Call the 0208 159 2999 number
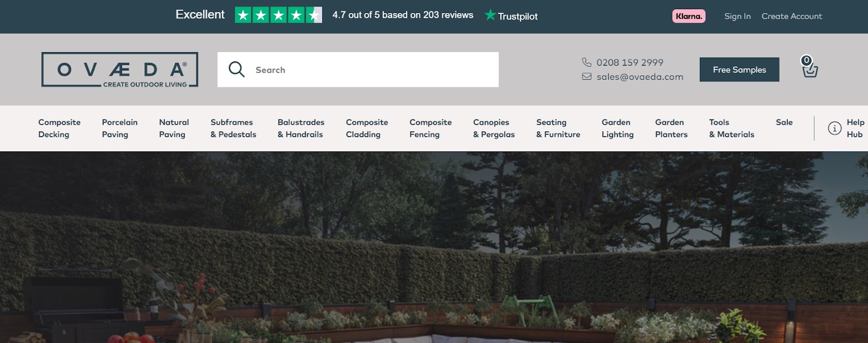This screenshot has height=343, width=868. click(630, 62)
